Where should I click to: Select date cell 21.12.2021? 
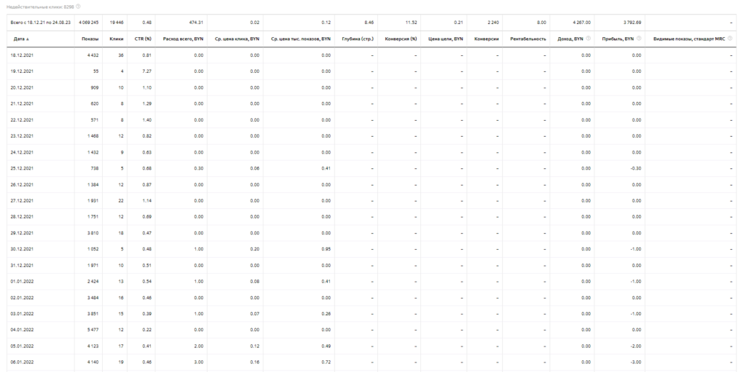coord(22,103)
